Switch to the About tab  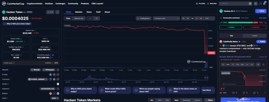coord(107,12)
